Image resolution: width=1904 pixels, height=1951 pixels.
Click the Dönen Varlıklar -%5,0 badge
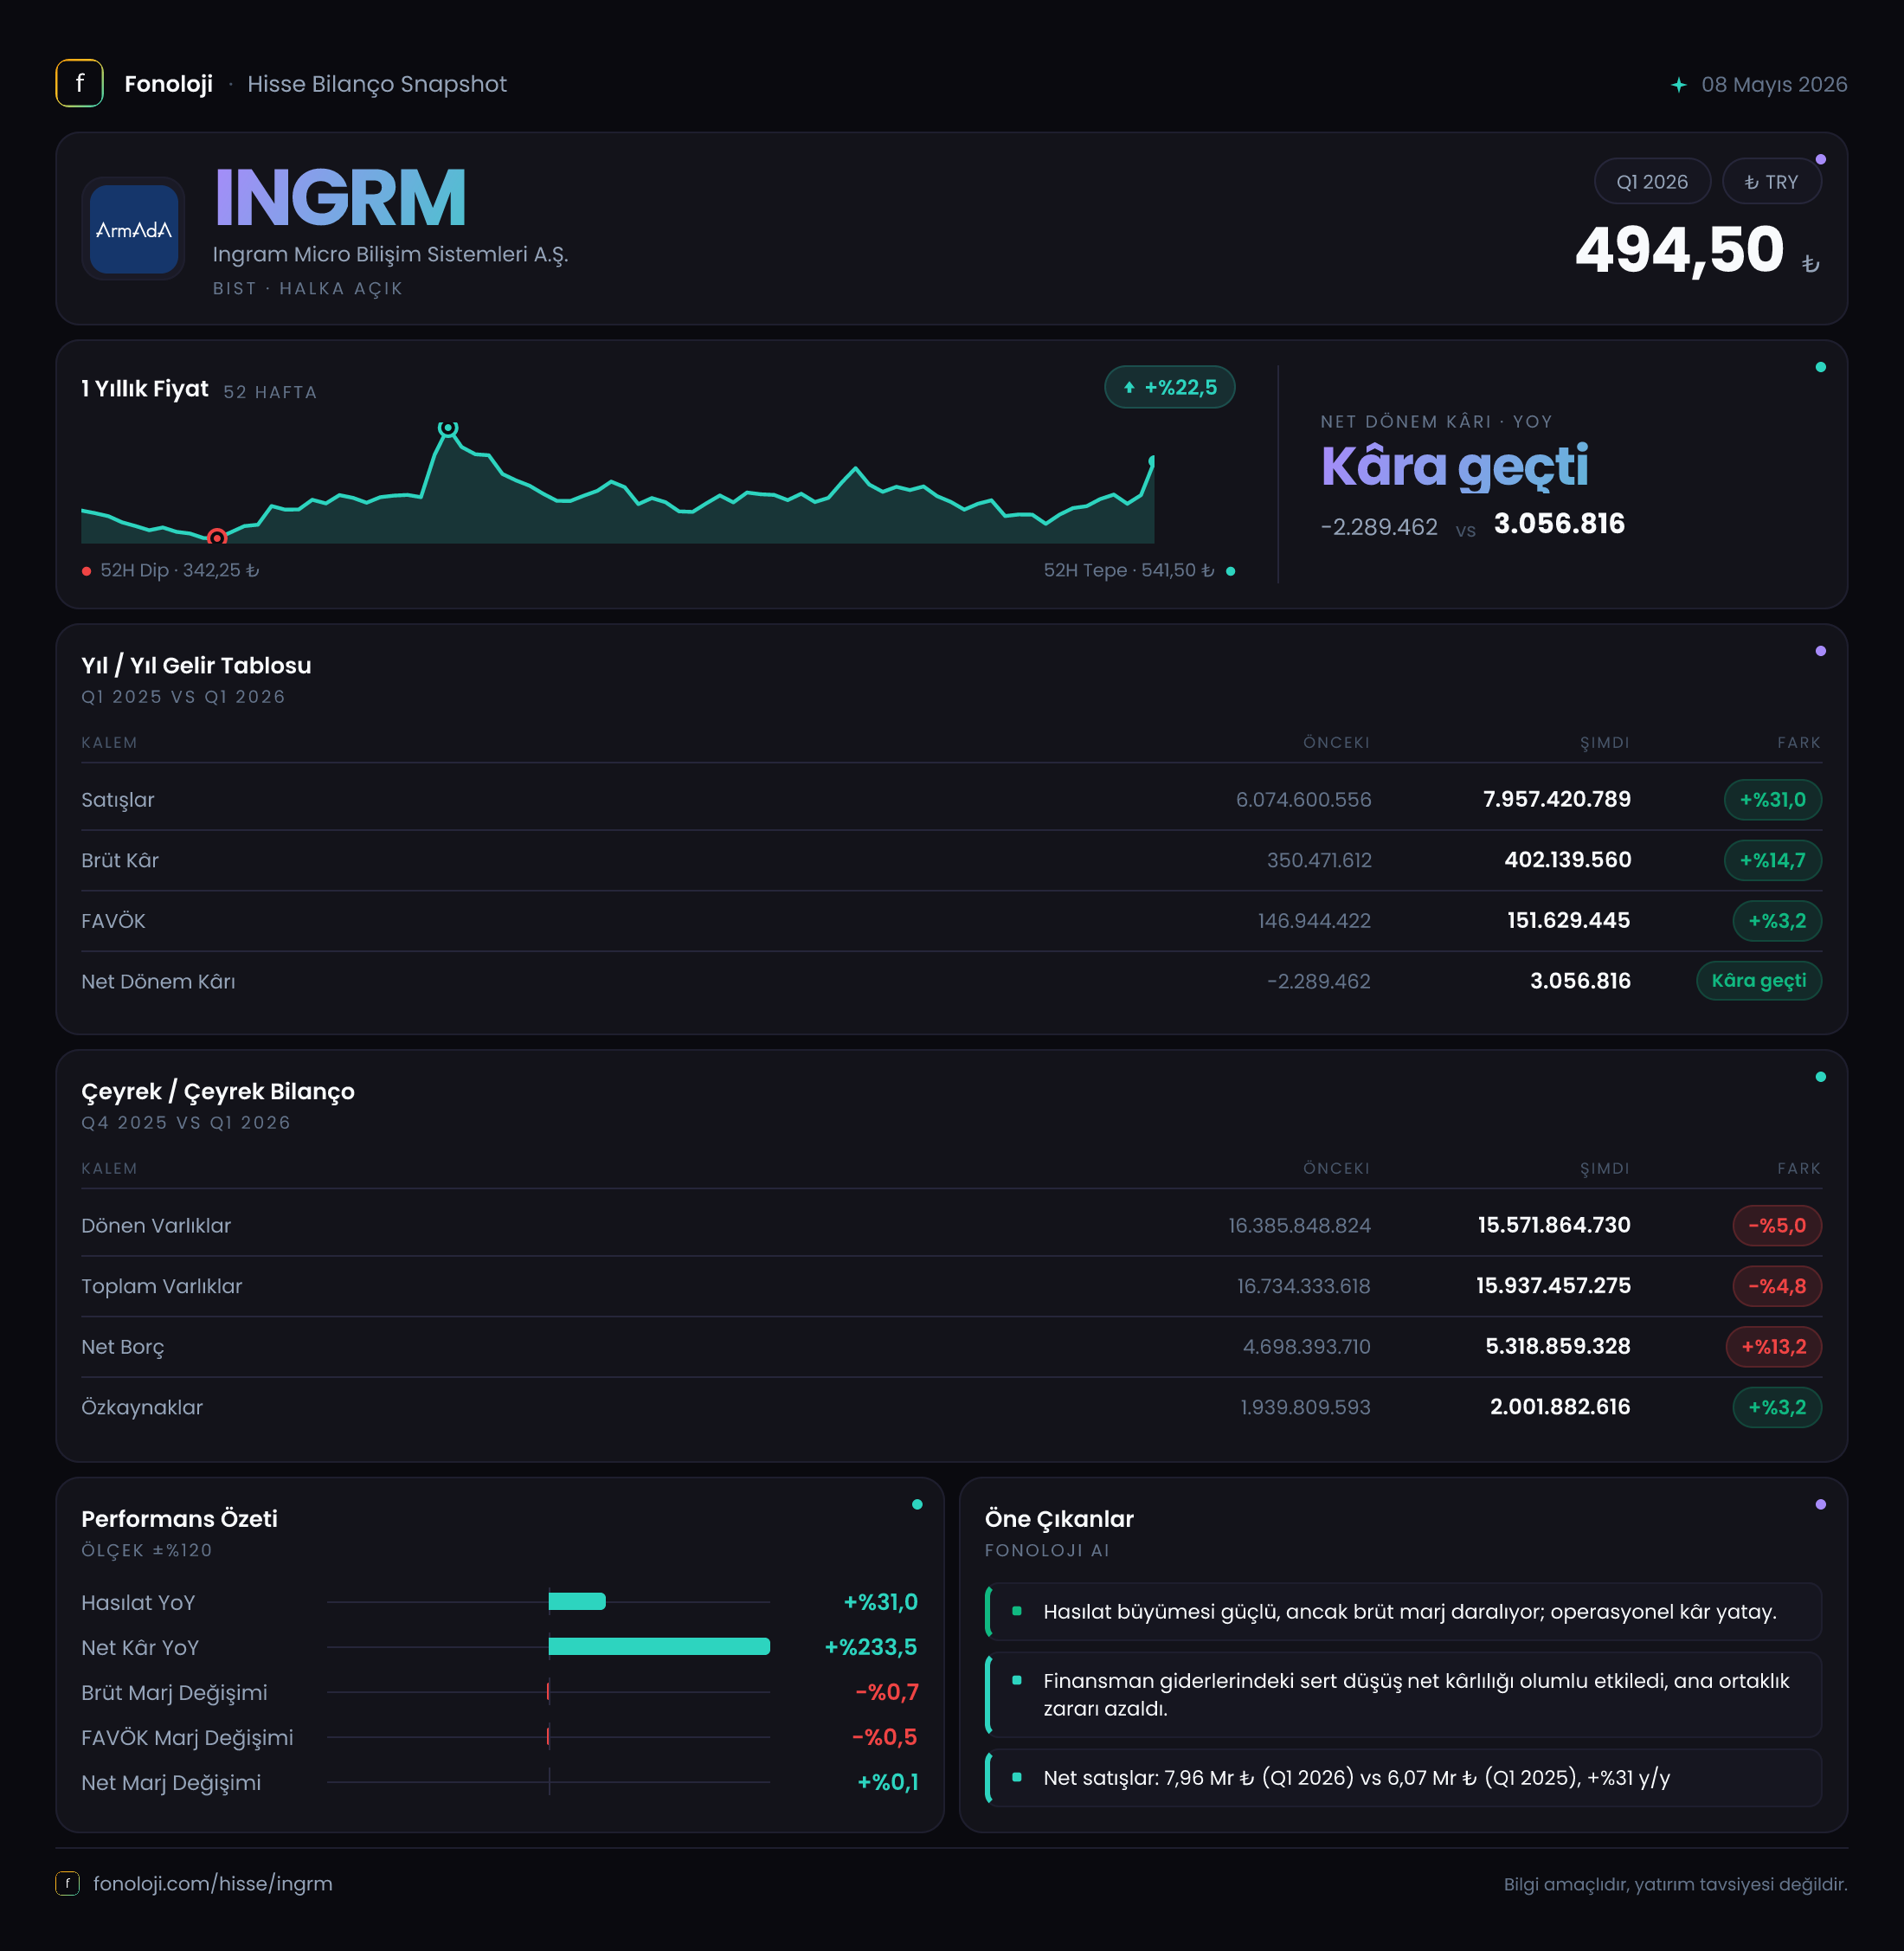(x=1776, y=1226)
